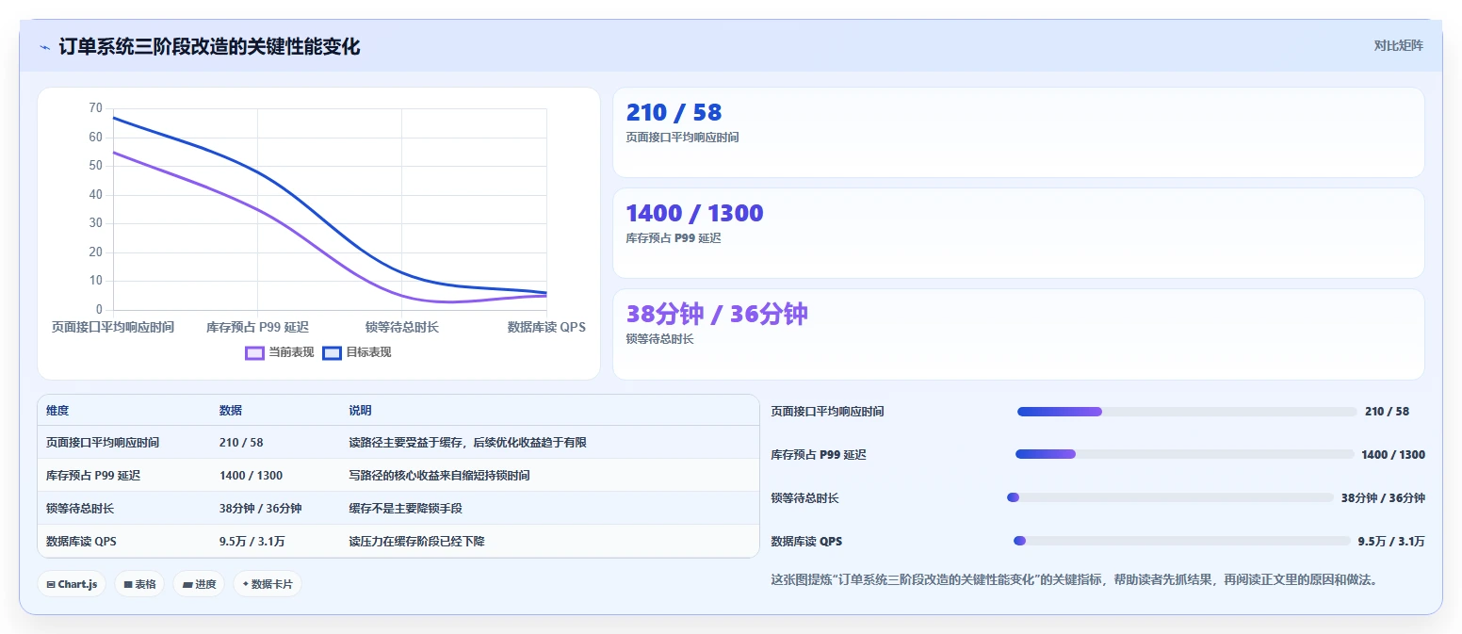1462x634 pixels.
Task: Open the 38分钟 / 36分钟 metric card
Action: point(1018,334)
